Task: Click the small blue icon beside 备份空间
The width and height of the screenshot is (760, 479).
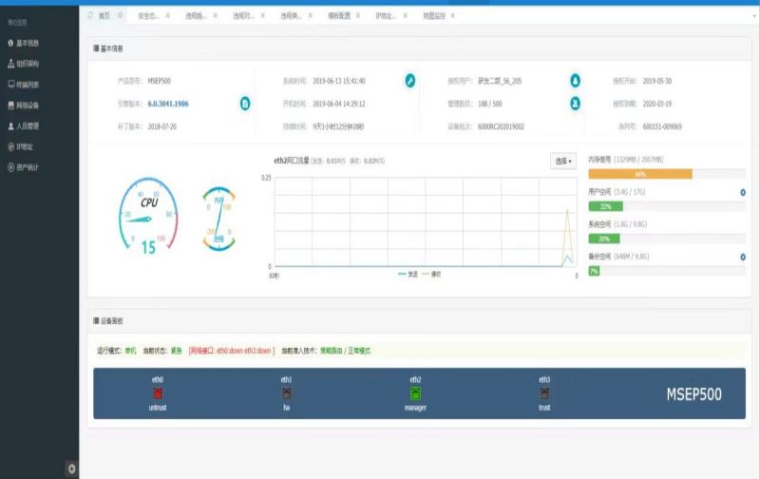Action: click(x=743, y=257)
